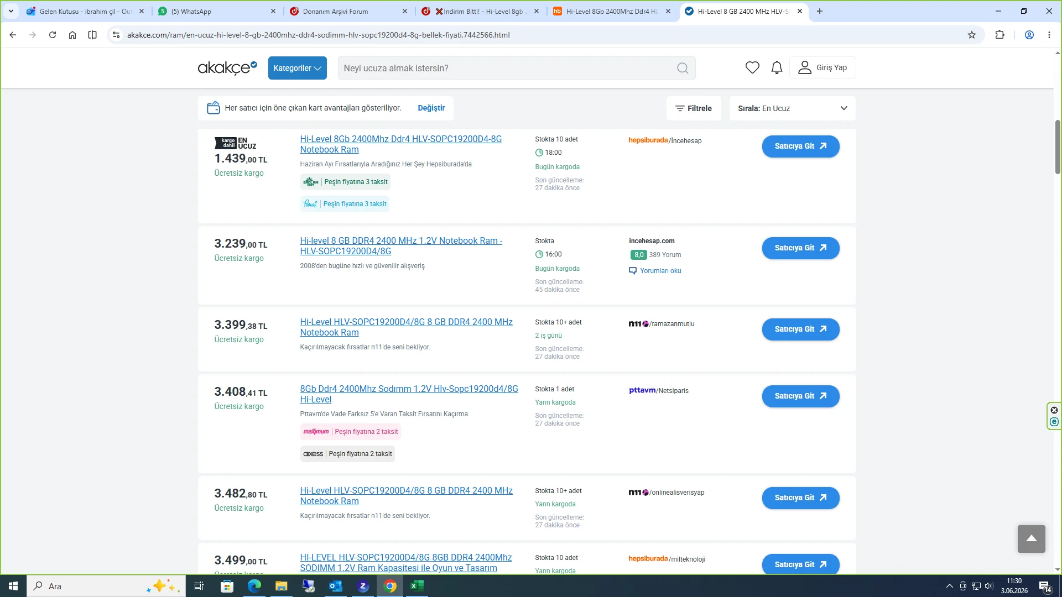Bookmark this page with the star icon
Image resolution: width=1062 pixels, height=597 pixels.
coord(972,35)
